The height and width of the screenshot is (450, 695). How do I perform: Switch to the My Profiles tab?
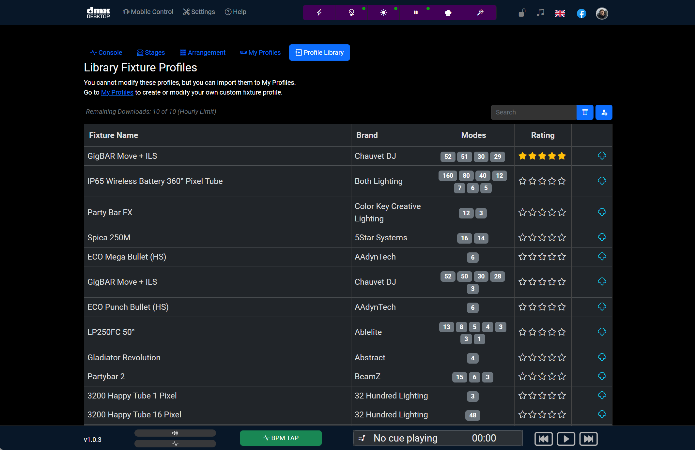260,52
